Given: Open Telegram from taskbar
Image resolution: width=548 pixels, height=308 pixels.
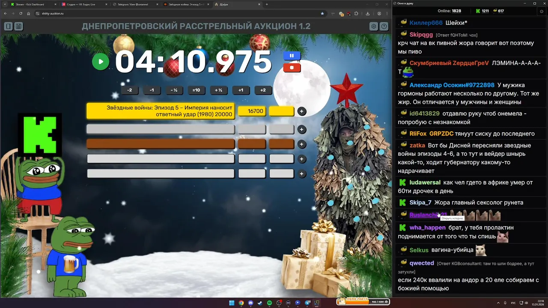Looking at the screenshot, I should pos(307,303).
